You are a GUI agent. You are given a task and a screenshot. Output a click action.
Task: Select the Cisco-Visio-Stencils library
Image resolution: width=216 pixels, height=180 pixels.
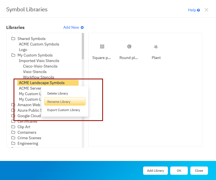[40, 66]
